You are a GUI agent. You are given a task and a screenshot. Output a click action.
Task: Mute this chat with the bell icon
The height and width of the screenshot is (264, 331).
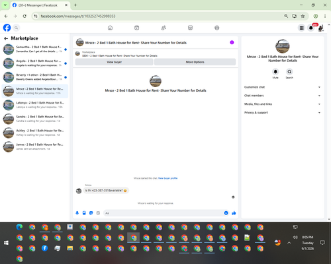click(275, 72)
